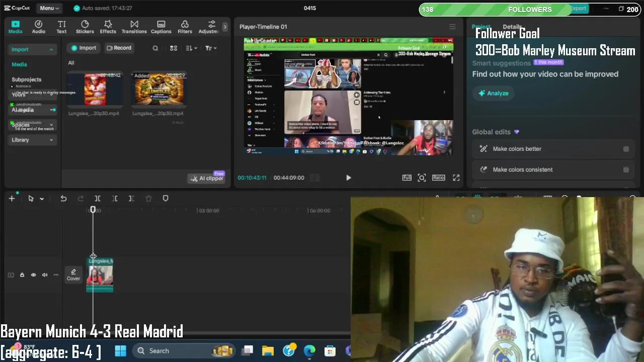The image size is (644, 362).
Task: Toggle the Make colors consistent checkbox
Action: point(626,169)
